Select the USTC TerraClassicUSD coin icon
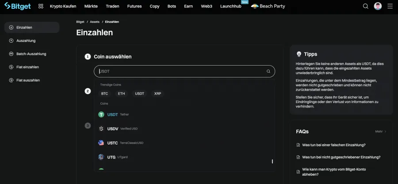Screen dimensions: 398x184 [101, 143]
